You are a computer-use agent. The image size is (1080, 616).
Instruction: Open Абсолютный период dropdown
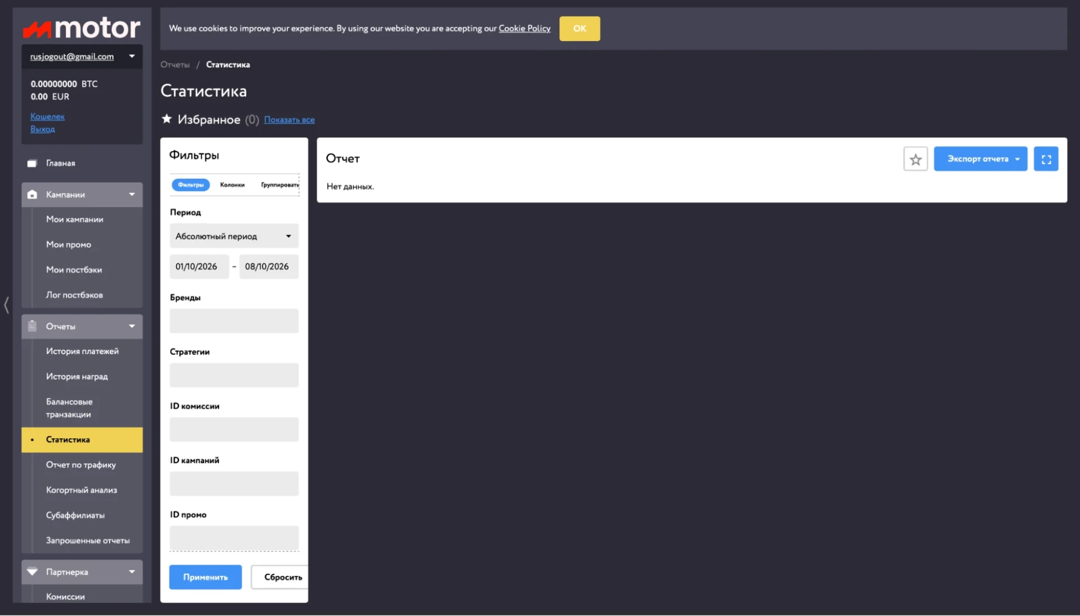(234, 236)
